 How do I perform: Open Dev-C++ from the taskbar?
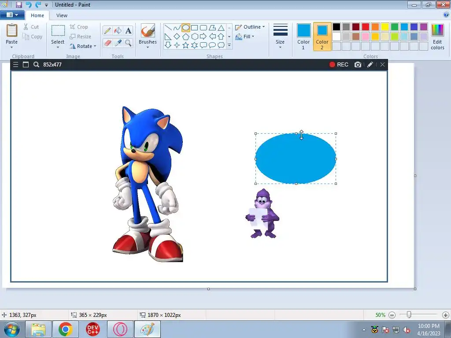pyautogui.click(x=92, y=329)
